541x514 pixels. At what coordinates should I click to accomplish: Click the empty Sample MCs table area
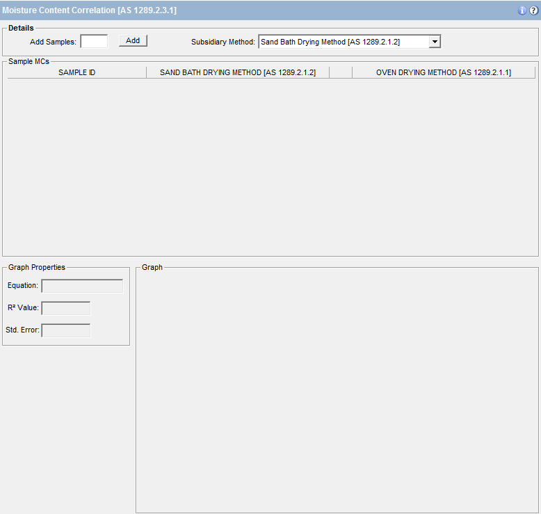pos(270,167)
